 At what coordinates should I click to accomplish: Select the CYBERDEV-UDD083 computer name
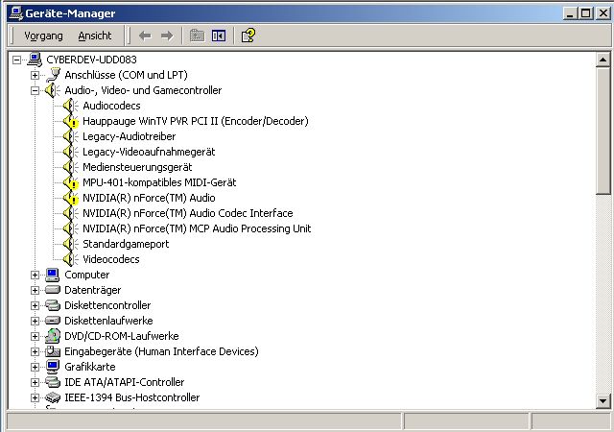coord(92,60)
